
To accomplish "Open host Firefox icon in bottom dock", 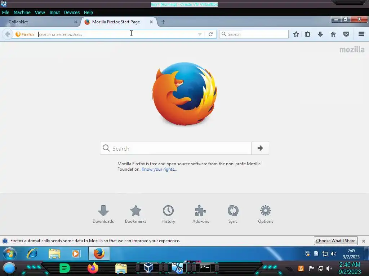I will coord(93,268).
